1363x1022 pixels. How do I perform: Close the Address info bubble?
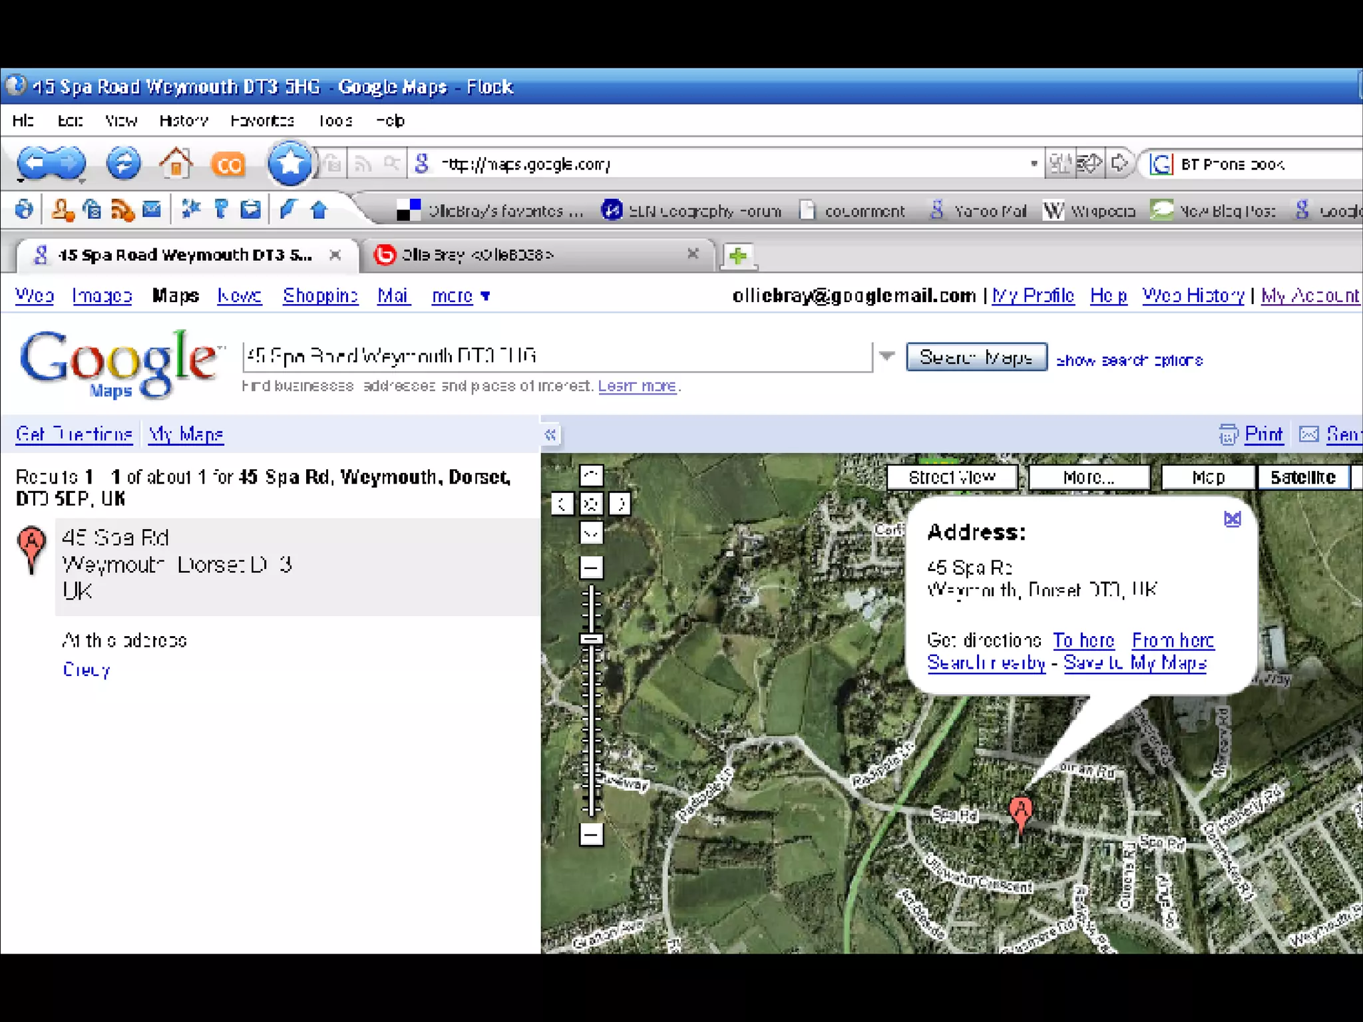tap(1233, 519)
